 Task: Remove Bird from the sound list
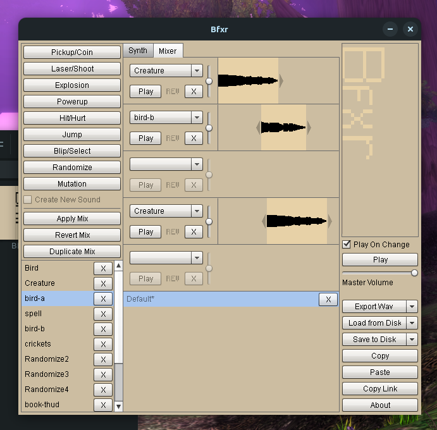(x=103, y=268)
